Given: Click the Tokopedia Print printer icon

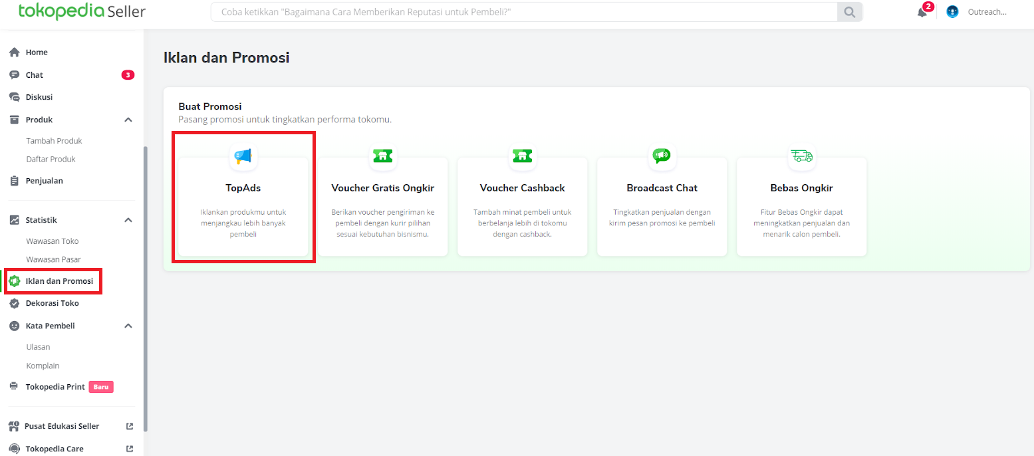Looking at the screenshot, I should point(14,386).
